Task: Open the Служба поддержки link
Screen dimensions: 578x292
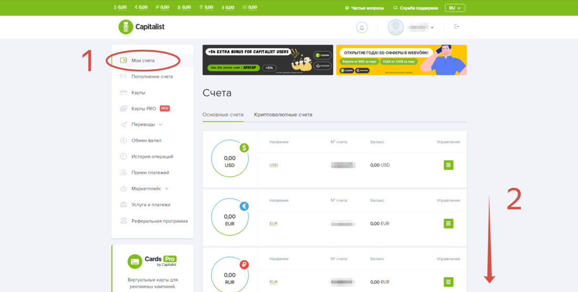Action: click(419, 8)
